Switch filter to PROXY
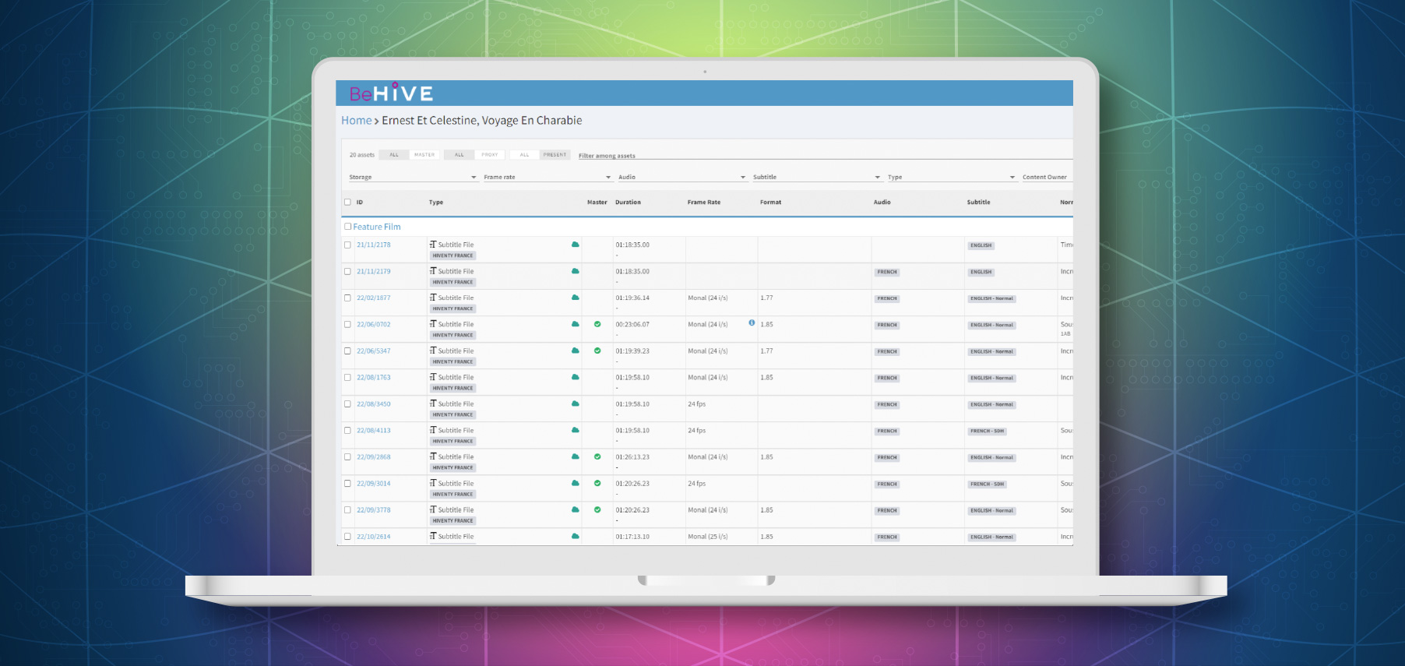 [489, 154]
